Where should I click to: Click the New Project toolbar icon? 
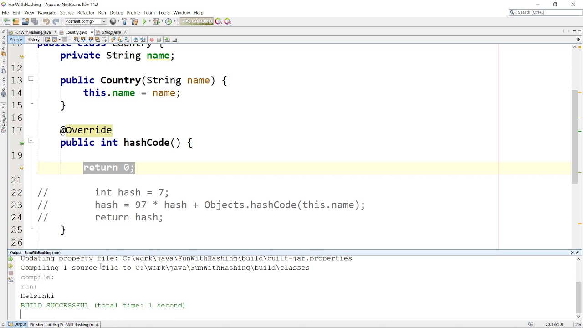pyautogui.click(x=16, y=21)
